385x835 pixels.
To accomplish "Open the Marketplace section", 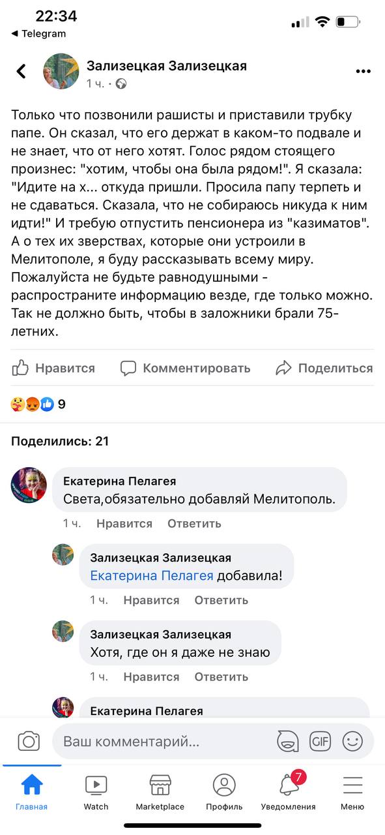I will (160, 791).
